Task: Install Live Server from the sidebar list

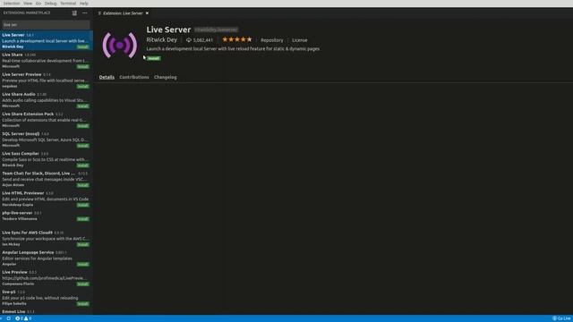Action: click(83, 47)
